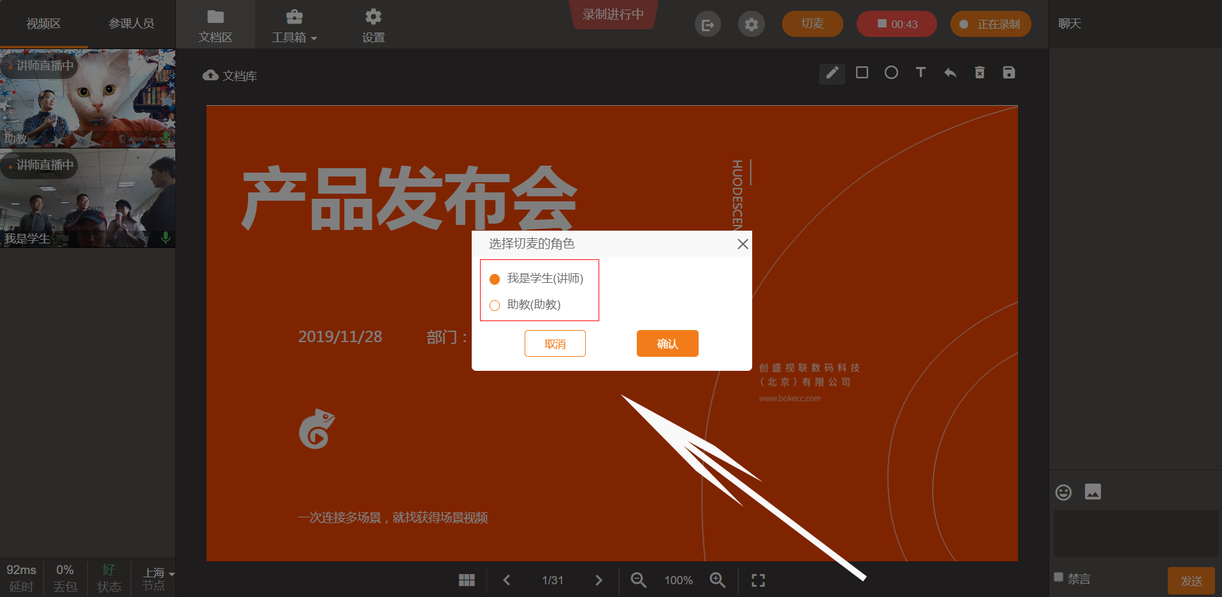This screenshot has width=1222, height=597.
Task: Enable the 禁言 checkbox
Action: (1059, 577)
